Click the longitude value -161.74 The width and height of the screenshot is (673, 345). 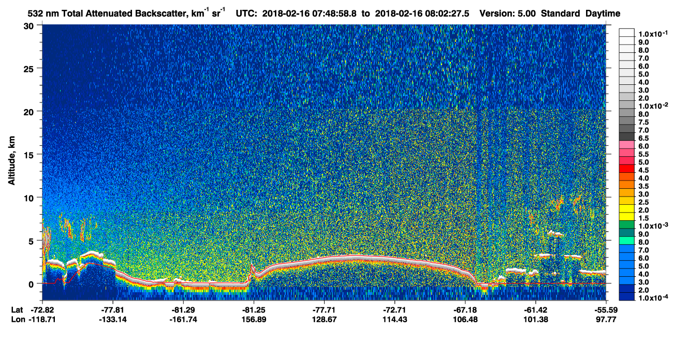[x=183, y=320]
